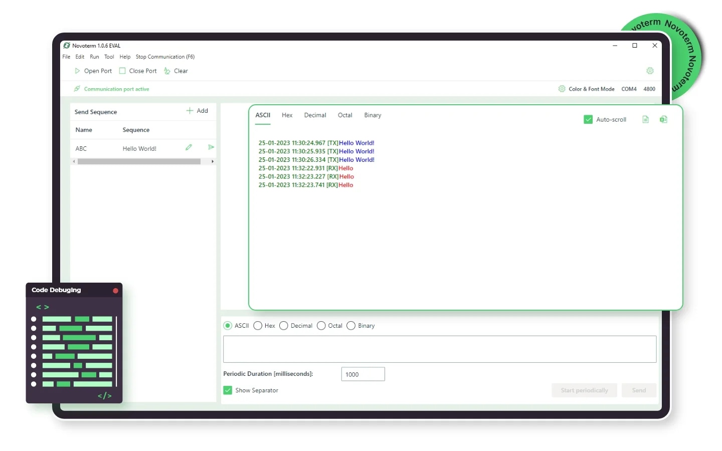The image size is (722, 451).
Task: Click the message input text box
Action: (440, 349)
